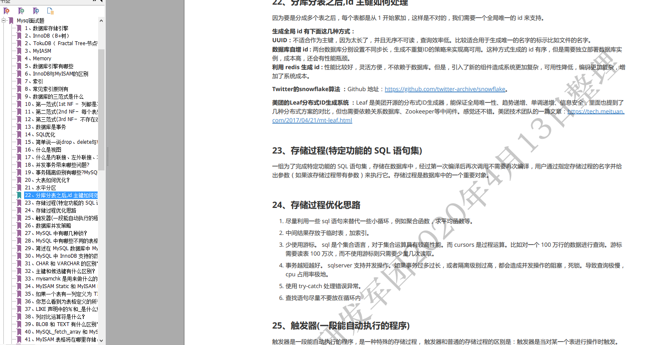The height and width of the screenshot is (345, 661).
Task: Click the bookmark icon beside 3、MyIASM
Action: (19, 51)
